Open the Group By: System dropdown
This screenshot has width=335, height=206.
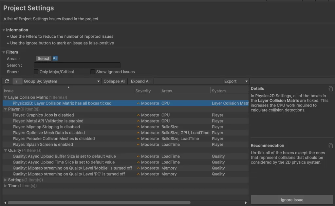[x=62, y=81]
